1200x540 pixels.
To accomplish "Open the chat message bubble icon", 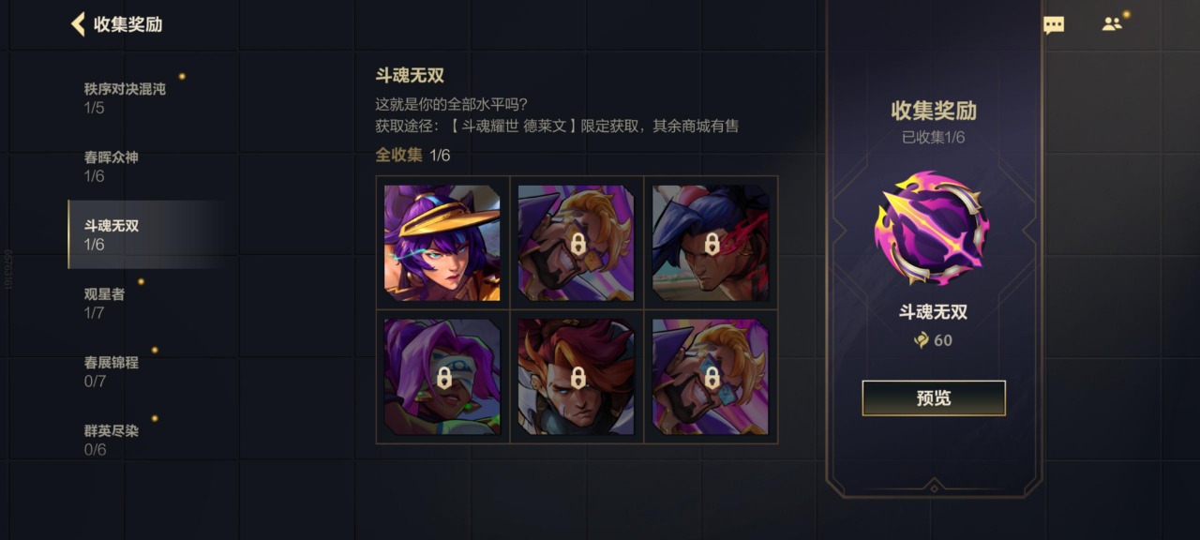I will 1054,25.
